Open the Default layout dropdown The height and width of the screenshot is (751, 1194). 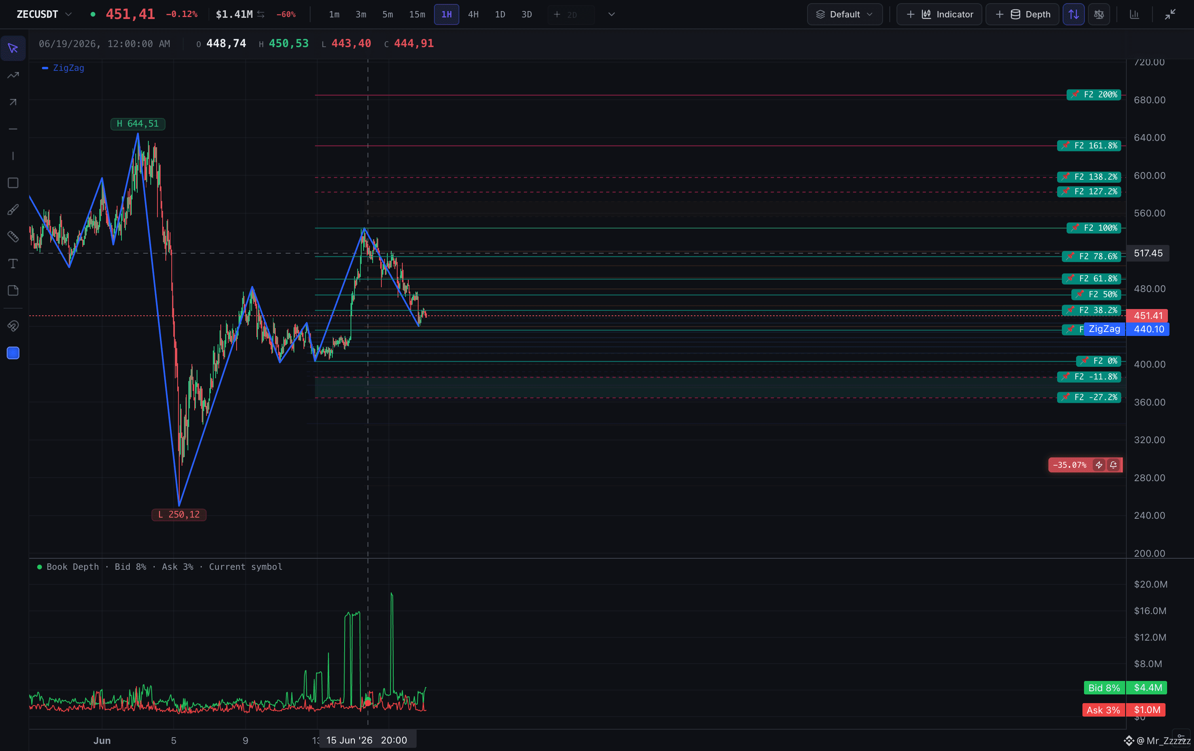pyautogui.click(x=844, y=14)
